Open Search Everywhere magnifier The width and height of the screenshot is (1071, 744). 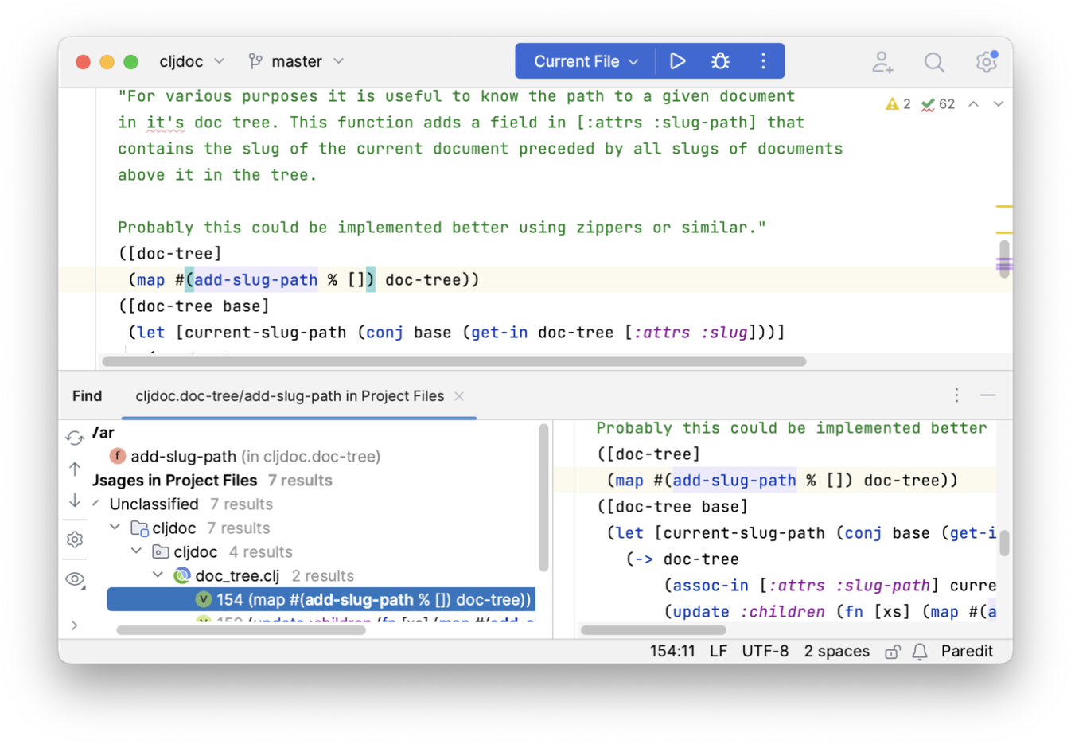934,62
